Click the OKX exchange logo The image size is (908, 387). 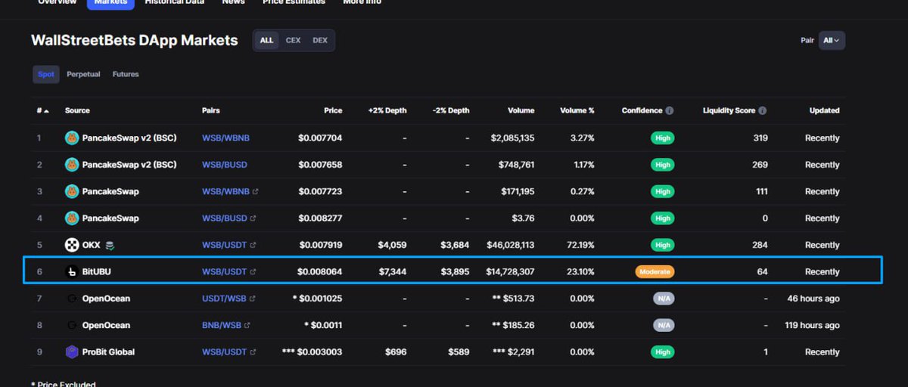pyautogui.click(x=72, y=245)
